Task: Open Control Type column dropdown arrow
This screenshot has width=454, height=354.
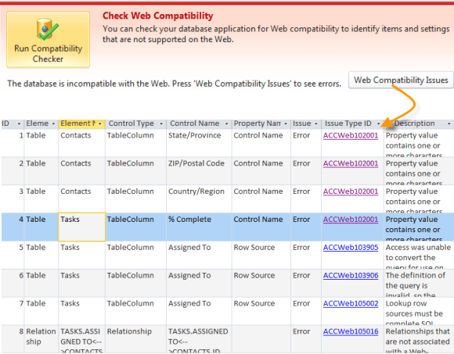Action: [161, 123]
